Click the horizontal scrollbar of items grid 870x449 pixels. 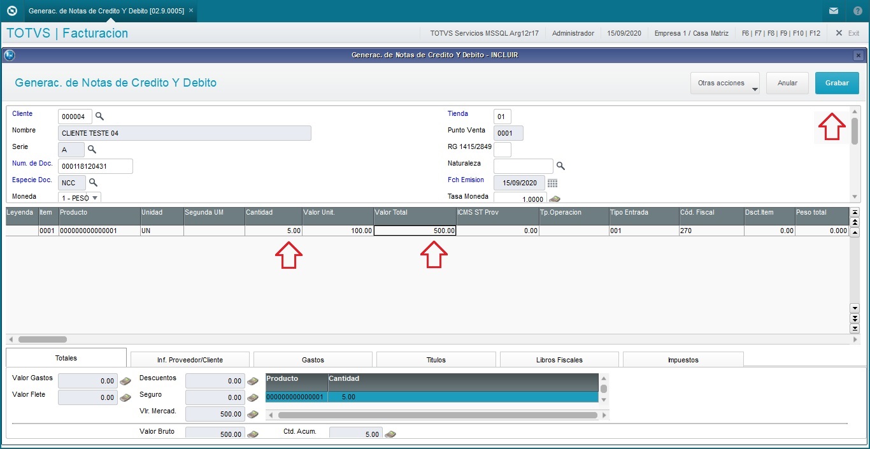tap(43, 339)
